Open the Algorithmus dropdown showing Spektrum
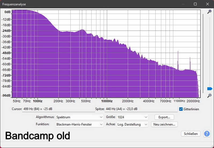The height and width of the screenshot is (148, 214). 80,117
